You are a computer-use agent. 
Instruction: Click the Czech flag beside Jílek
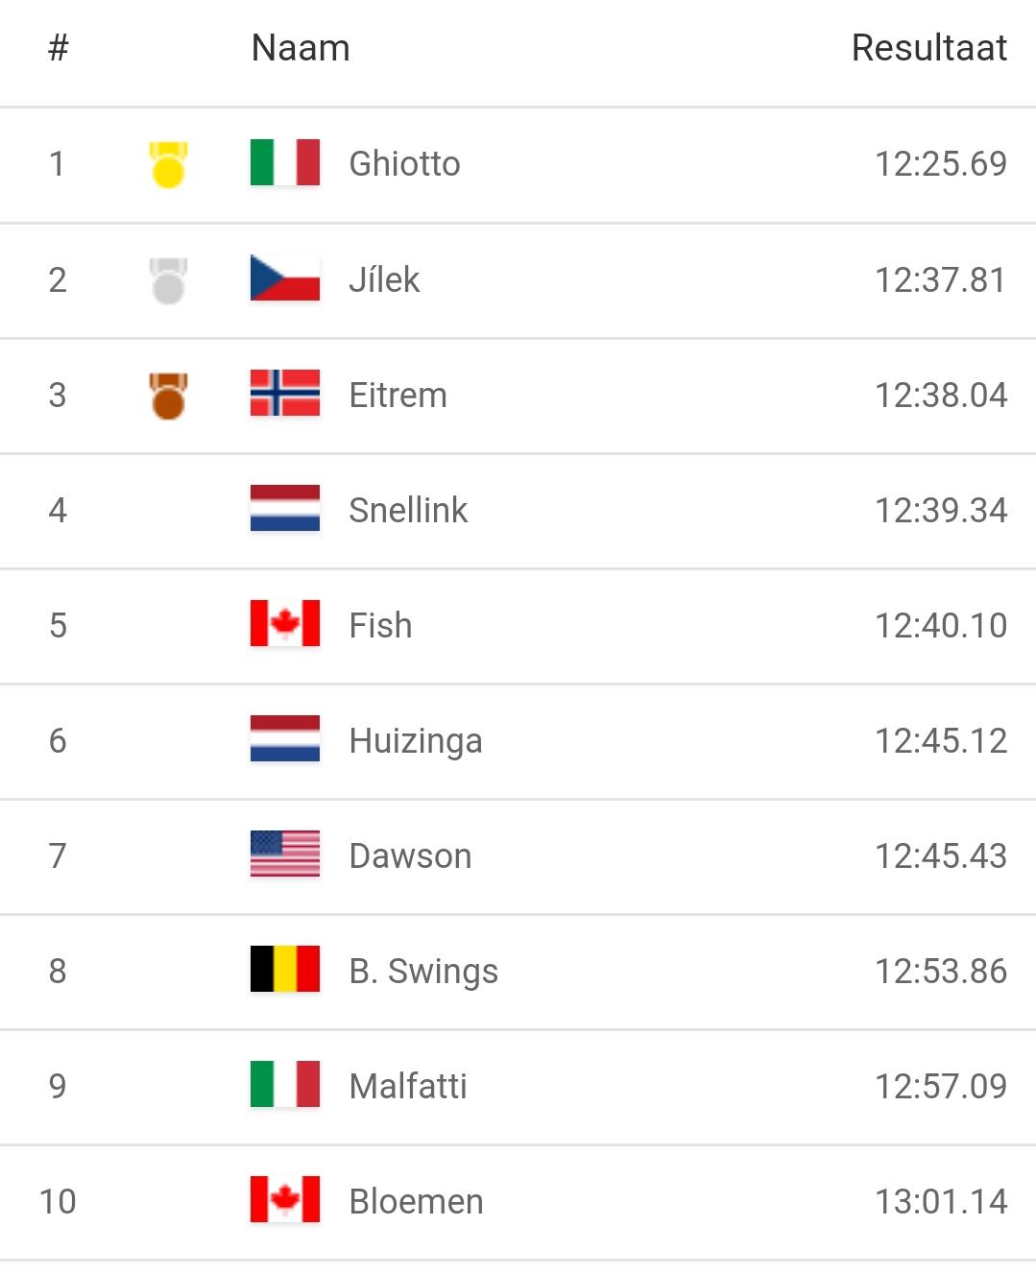(284, 278)
